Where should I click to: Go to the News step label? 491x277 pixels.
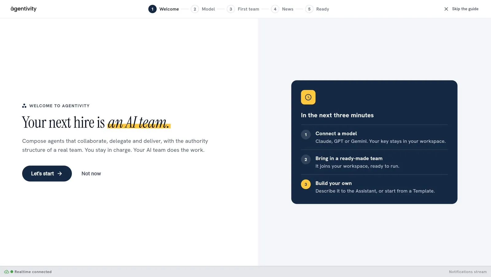tap(288, 9)
